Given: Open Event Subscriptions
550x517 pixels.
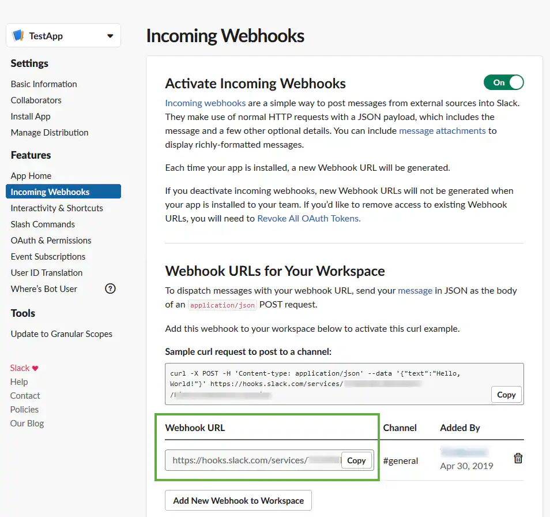Looking at the screenshot, I should (48, 257).
